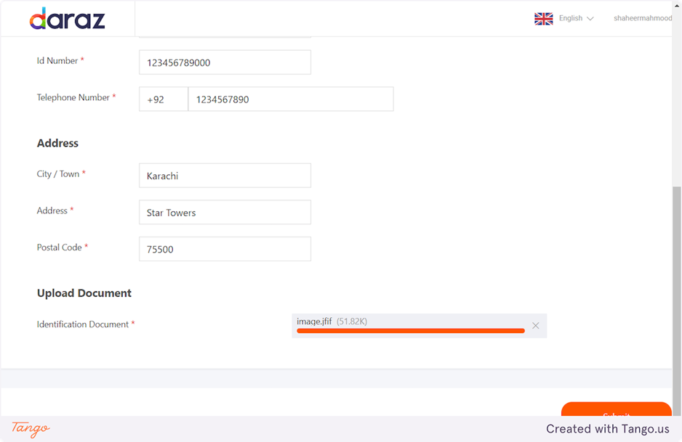Click the Tango logo
The height and width of the screenshot is (442, 682).
[x=31, y=428]
